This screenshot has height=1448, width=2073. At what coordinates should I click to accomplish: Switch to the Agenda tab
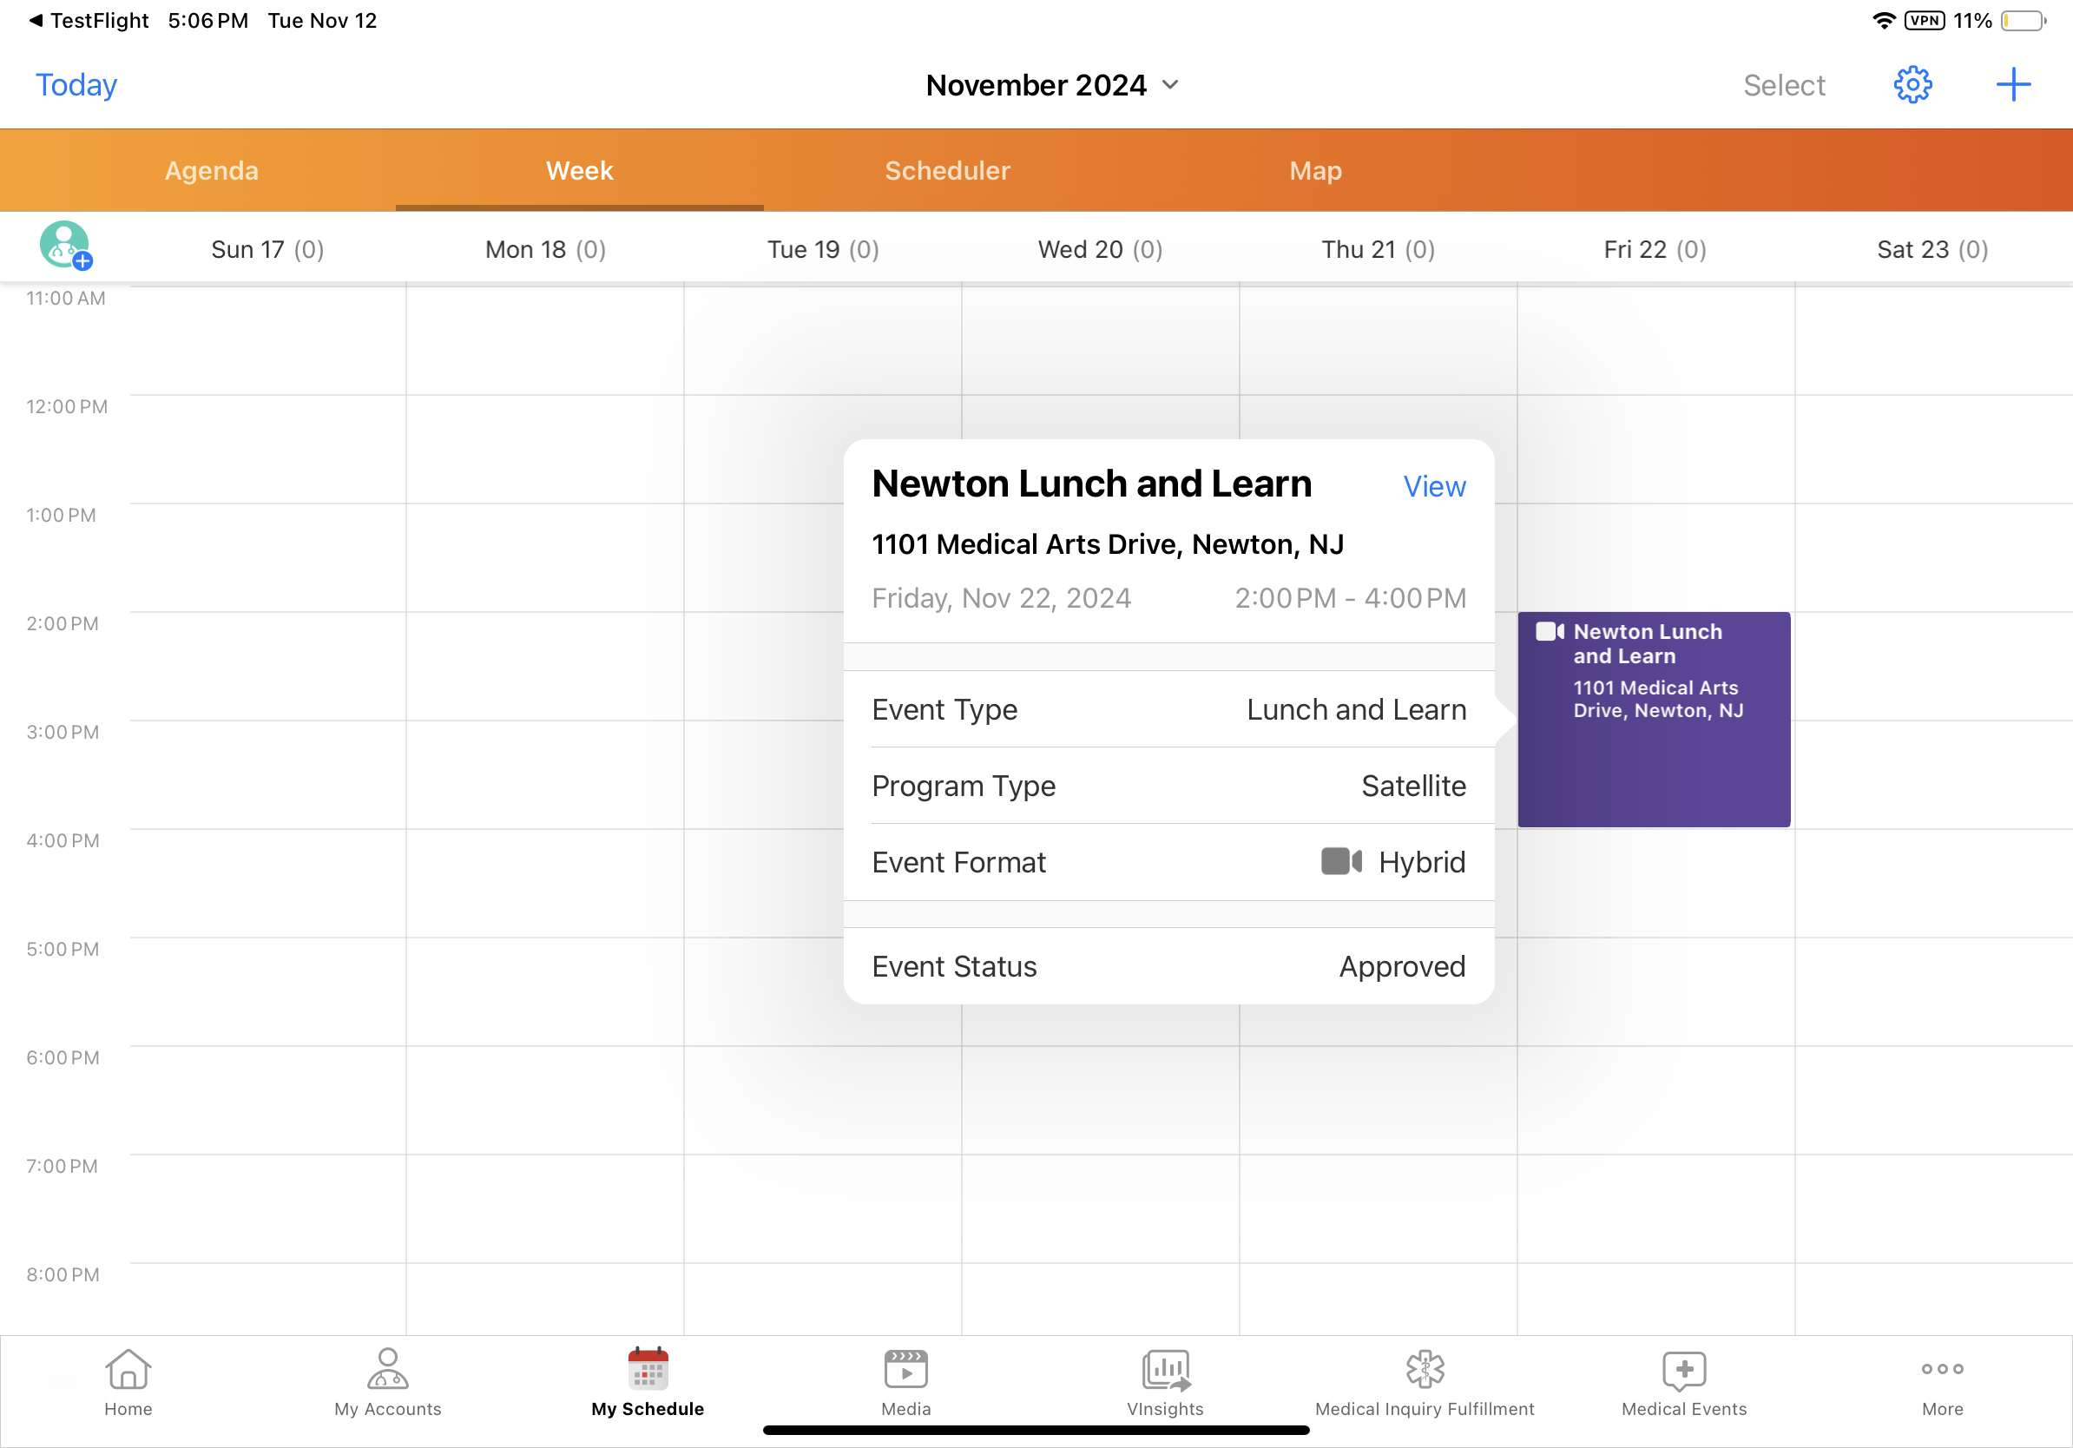click(x=211, y=171)
